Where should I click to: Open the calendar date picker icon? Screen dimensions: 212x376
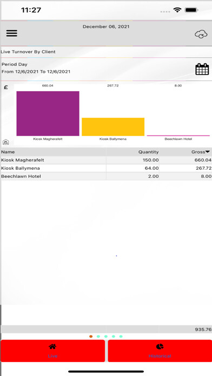(x=202, y=69)
